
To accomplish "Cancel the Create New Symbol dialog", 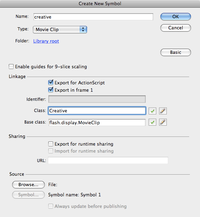I will click(x=176, y=28).
